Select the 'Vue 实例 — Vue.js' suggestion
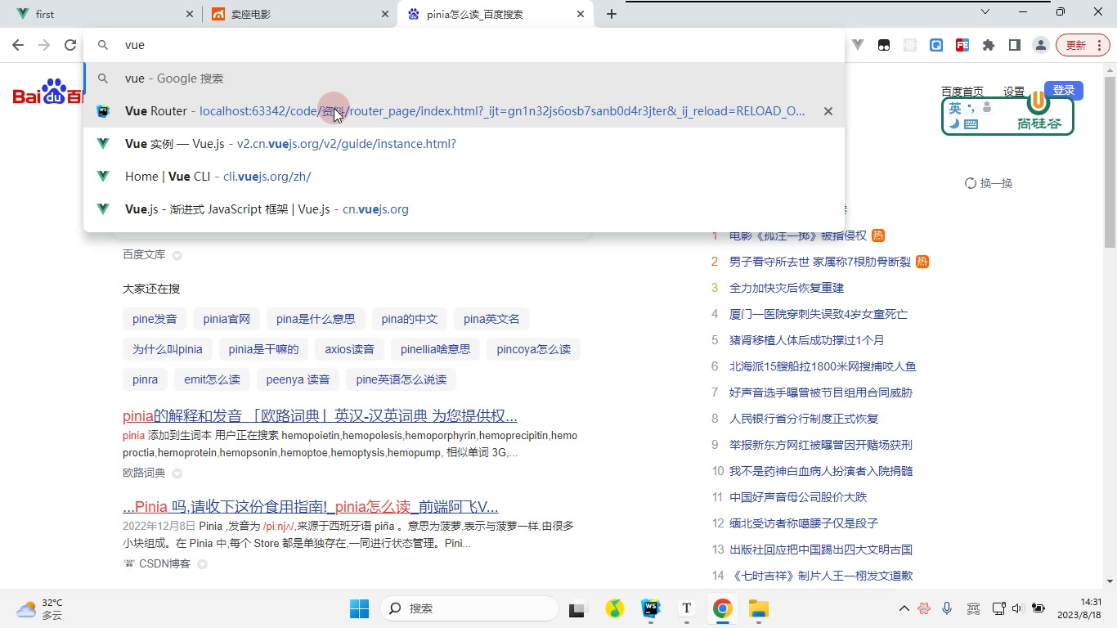 [464, 144]
